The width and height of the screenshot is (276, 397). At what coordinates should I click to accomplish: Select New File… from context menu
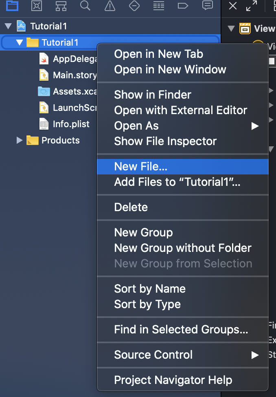tap(182, 167)
